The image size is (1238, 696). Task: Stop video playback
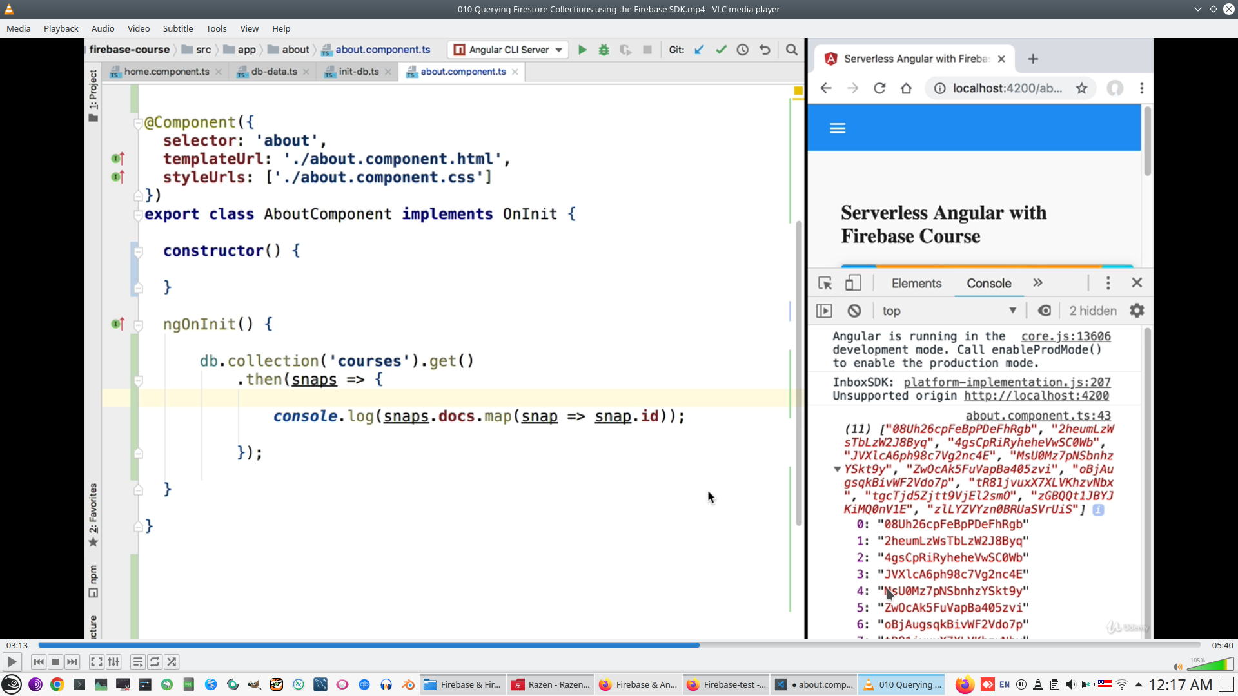click(55, 662)
